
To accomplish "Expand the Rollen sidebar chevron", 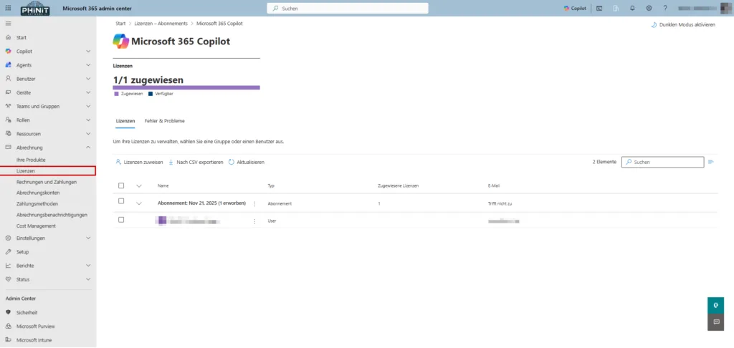I will pos(88,120).
